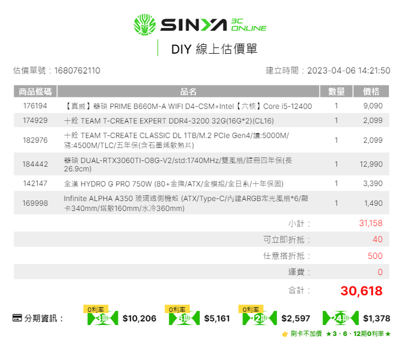Screen dimensions: 403x350
Task: Click shipping fee value 0
Action: pos(380,272)
